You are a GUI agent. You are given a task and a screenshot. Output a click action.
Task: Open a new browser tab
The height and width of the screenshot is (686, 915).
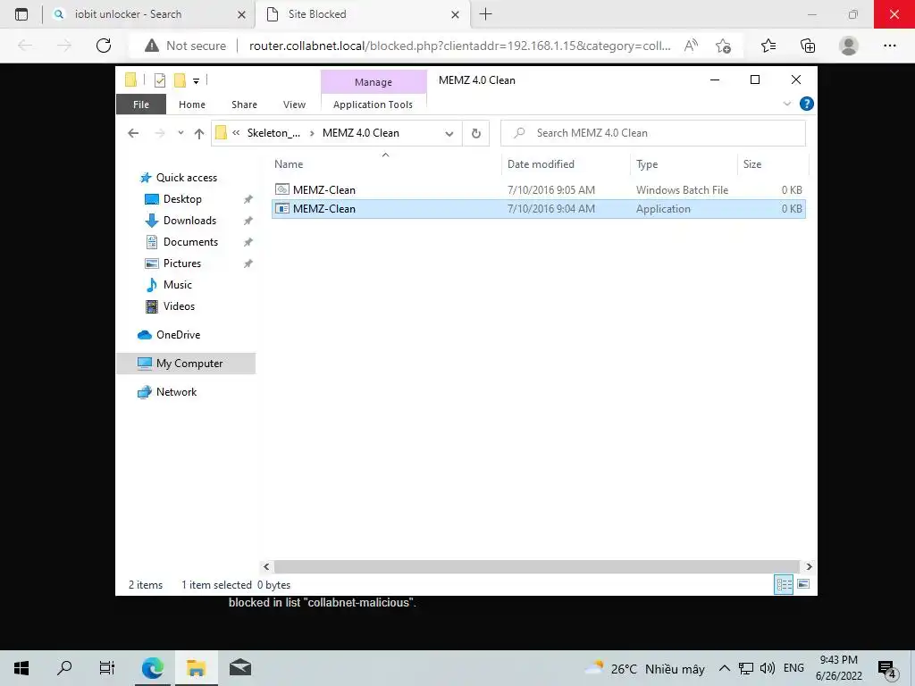[x=485, y=14]
